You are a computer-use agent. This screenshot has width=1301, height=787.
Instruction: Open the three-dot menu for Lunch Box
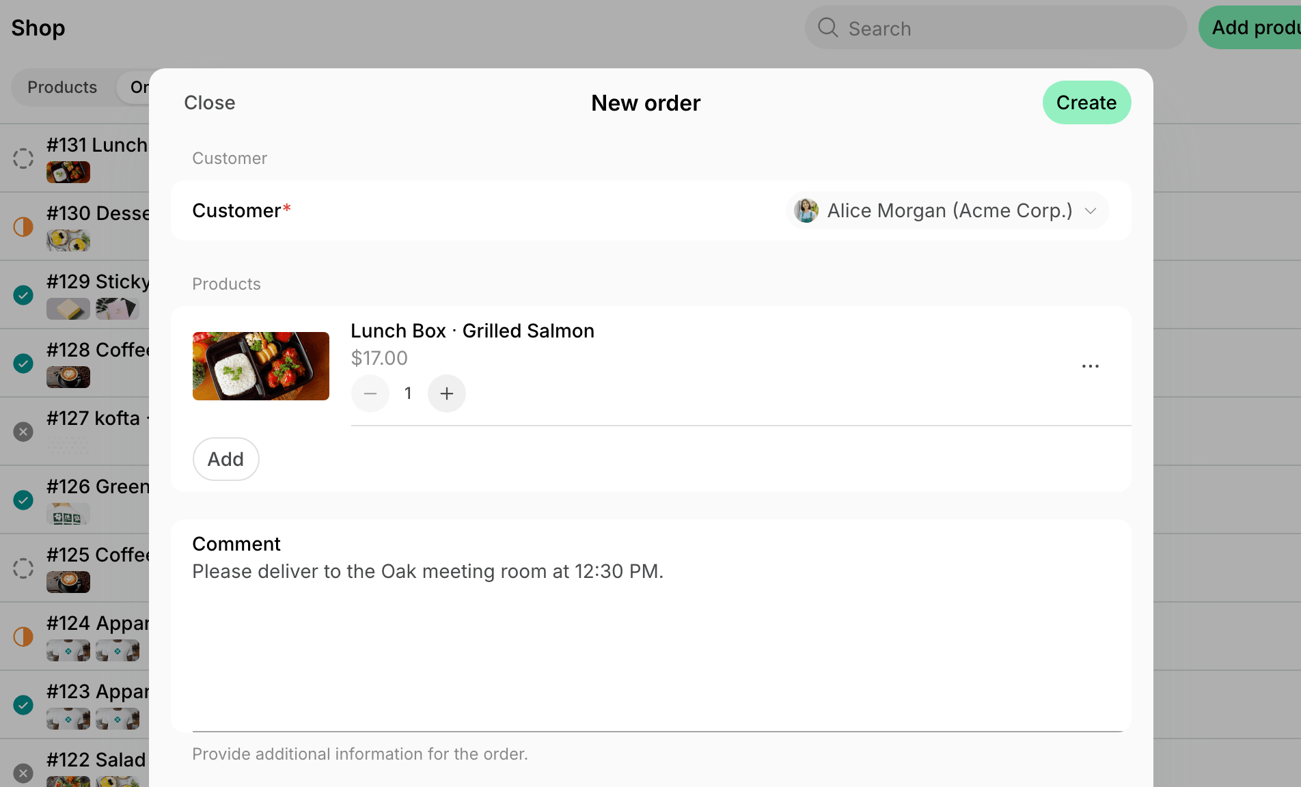[1091, 366]
